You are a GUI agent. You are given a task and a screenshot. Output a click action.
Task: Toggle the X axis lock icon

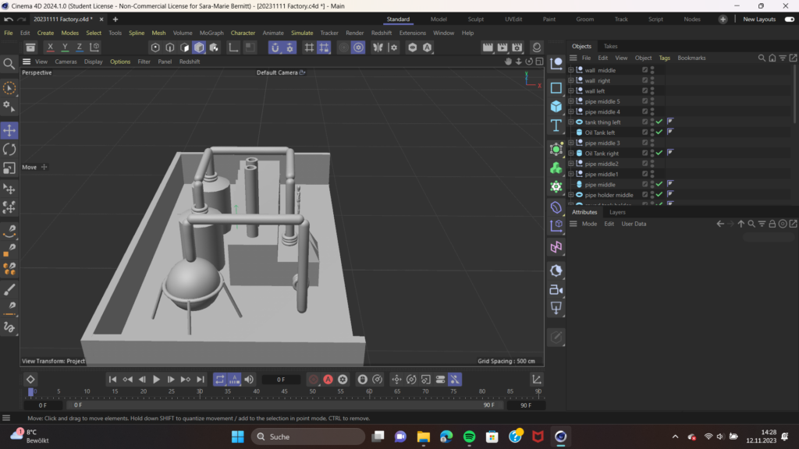[51, 48]
